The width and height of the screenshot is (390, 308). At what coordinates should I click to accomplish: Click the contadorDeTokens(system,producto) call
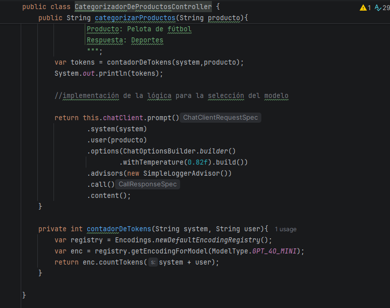click(174, 62)
